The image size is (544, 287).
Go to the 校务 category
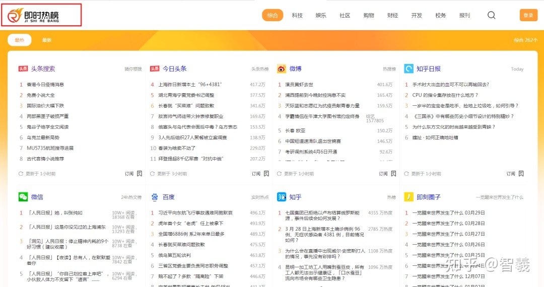(x=441, y=15)
